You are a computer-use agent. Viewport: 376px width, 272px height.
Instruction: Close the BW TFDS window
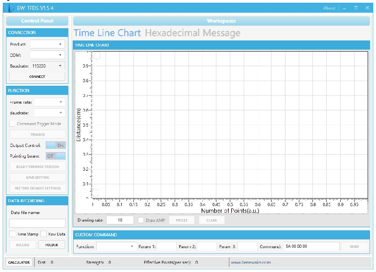pyautogui.click(x=367, y=8)
